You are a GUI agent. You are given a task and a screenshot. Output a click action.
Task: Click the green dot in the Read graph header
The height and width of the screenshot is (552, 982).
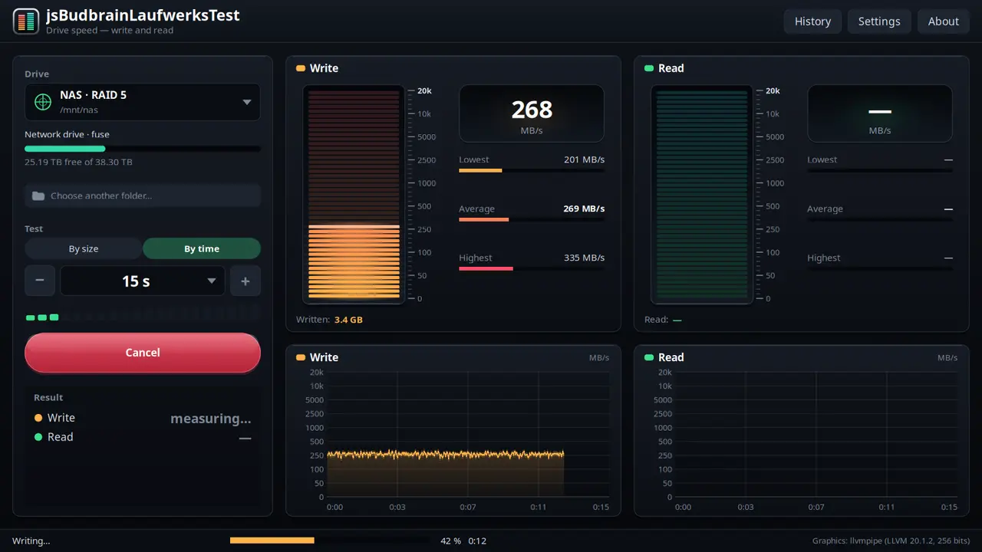[649, 357]
